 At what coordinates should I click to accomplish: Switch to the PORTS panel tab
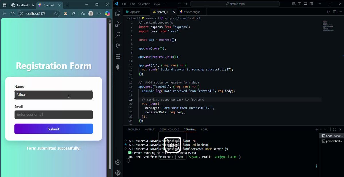click(x=205, y=129)
